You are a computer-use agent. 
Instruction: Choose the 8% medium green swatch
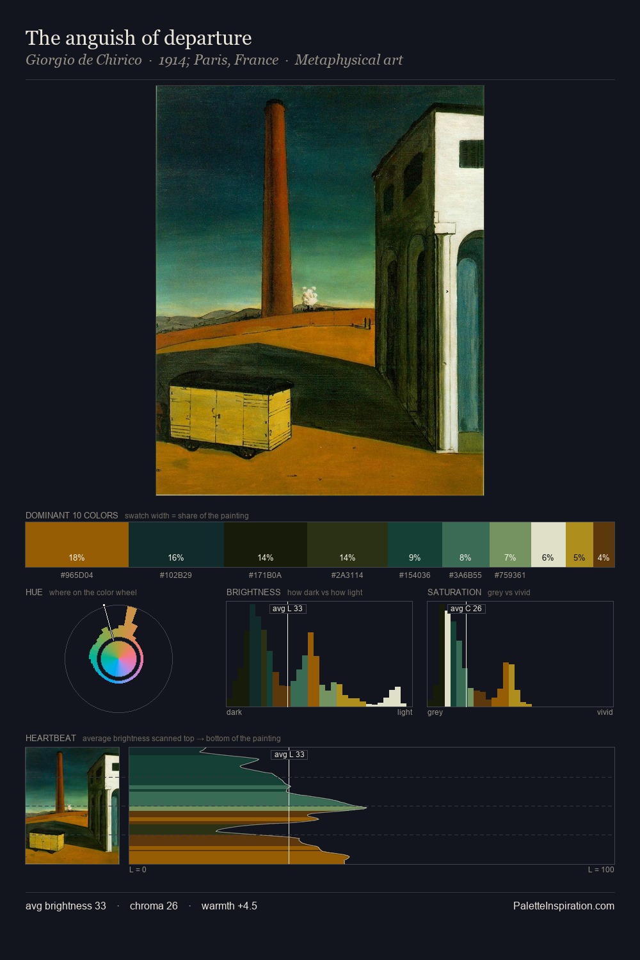466,545
